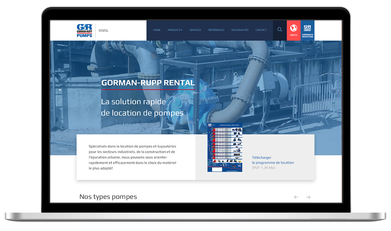Go to the Home menu item

pos(157,30)
